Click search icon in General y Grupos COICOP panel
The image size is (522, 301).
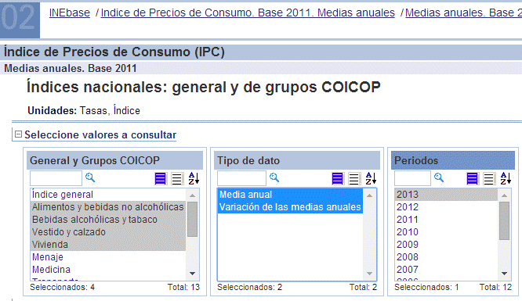[x=90, y=178]
